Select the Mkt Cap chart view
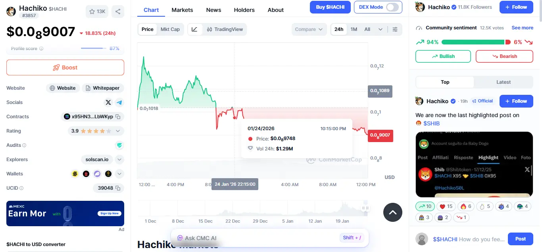 point(170,29)
